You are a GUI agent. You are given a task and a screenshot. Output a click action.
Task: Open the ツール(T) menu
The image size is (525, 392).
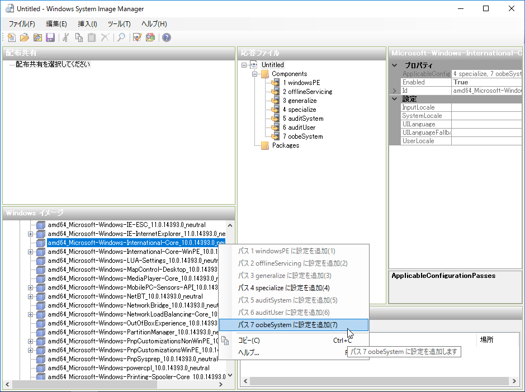(x=119, y=24)
